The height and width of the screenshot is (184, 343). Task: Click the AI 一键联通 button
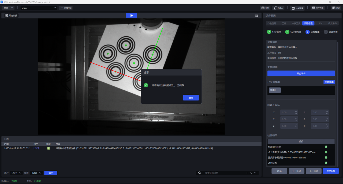tap(297, 8)
